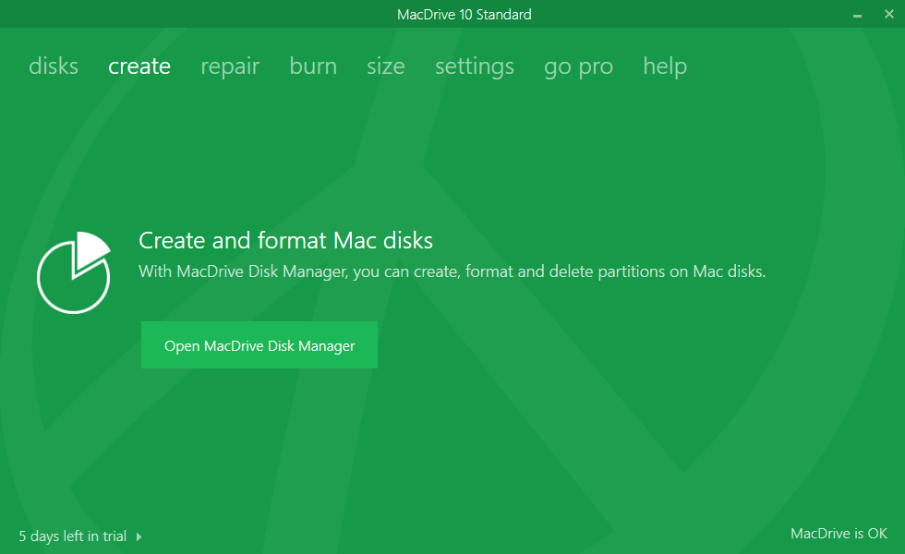Click Open MacDrive Disk Manager button
This screenshot has height=554, width=905.
(x=259, y=345)
